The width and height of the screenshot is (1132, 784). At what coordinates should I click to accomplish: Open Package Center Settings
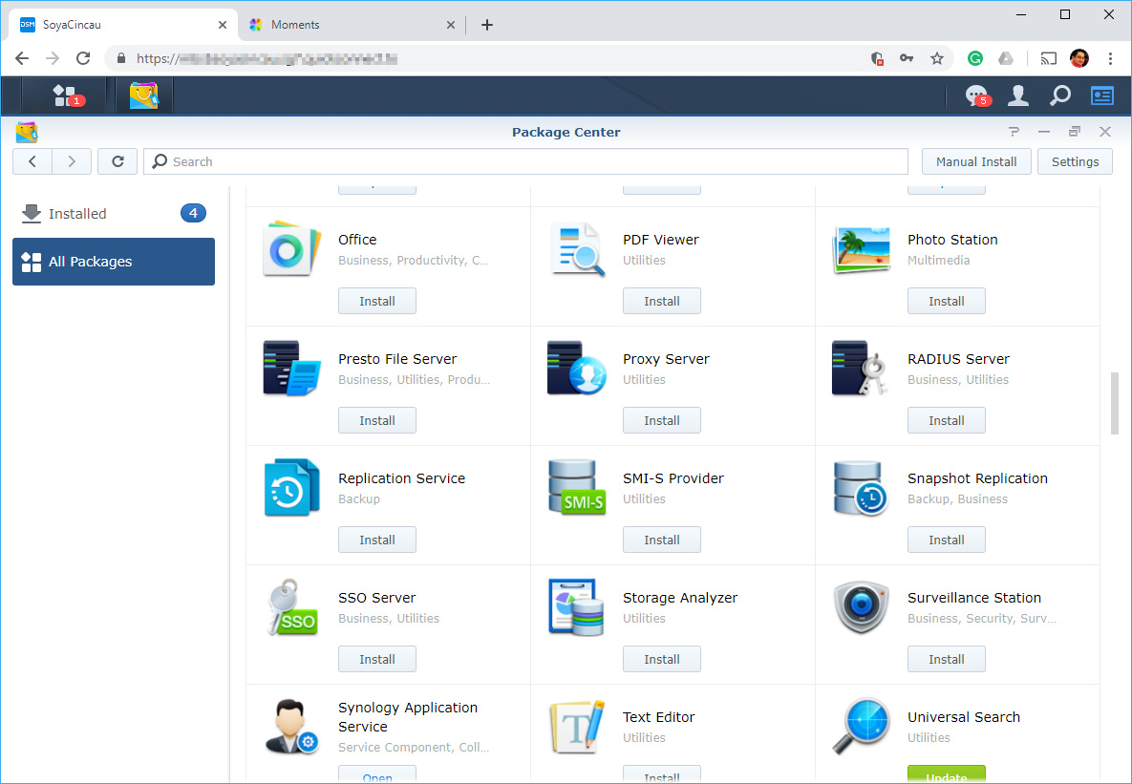(1075, 161)
